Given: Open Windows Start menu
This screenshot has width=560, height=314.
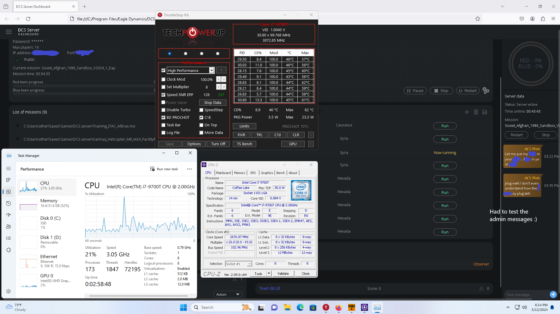Looking at the screenshot, I should [183, 307].
